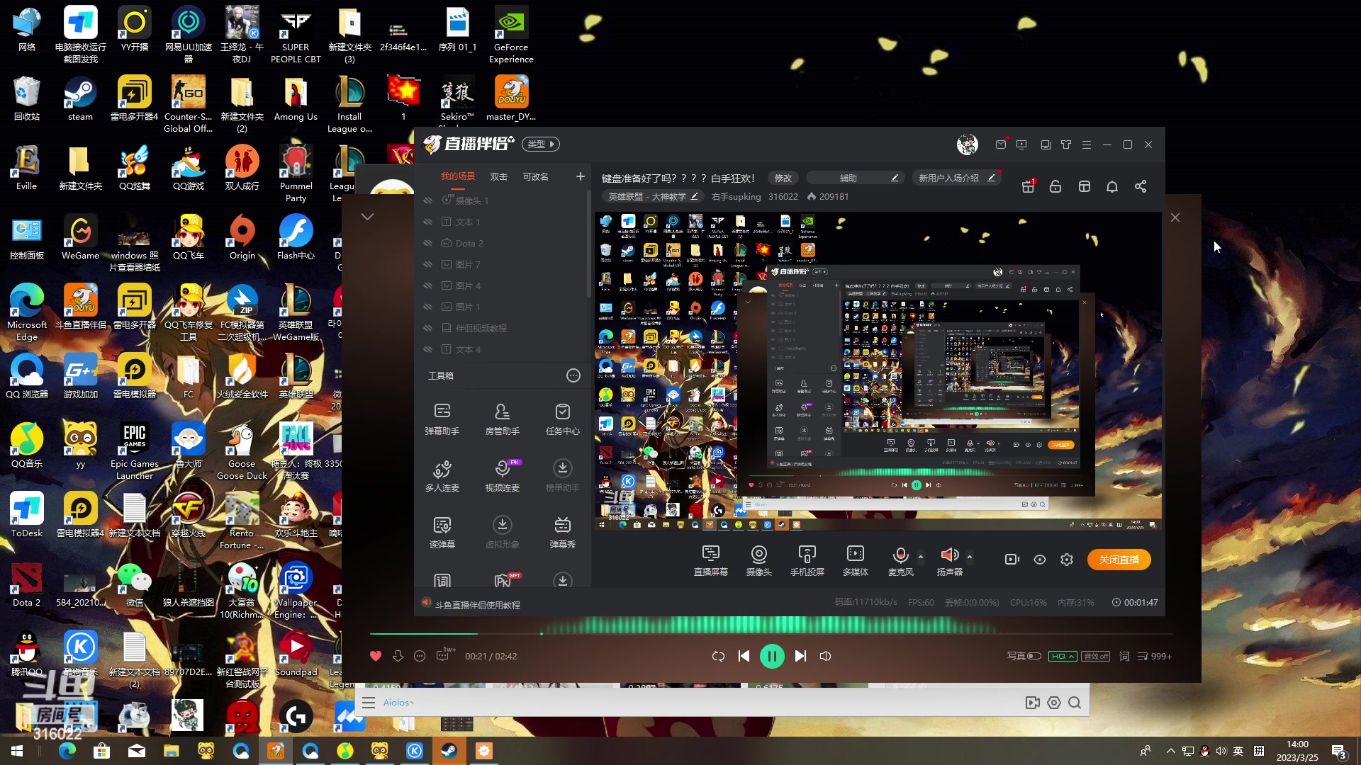Toggle visibility of 摄像头 1 source
Viewport: 1361px width, 765px height.
pyautogui.click(x=428, y=200)
